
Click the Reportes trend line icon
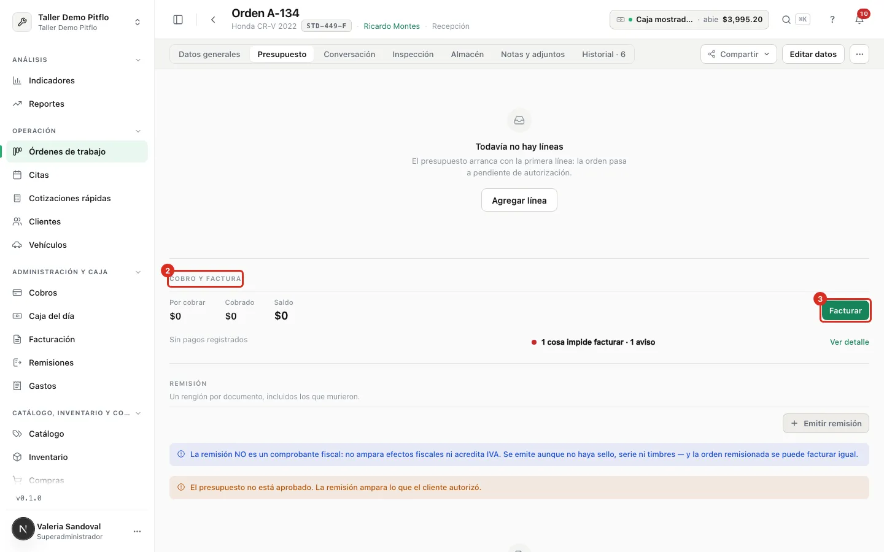[x=17, y=104]
